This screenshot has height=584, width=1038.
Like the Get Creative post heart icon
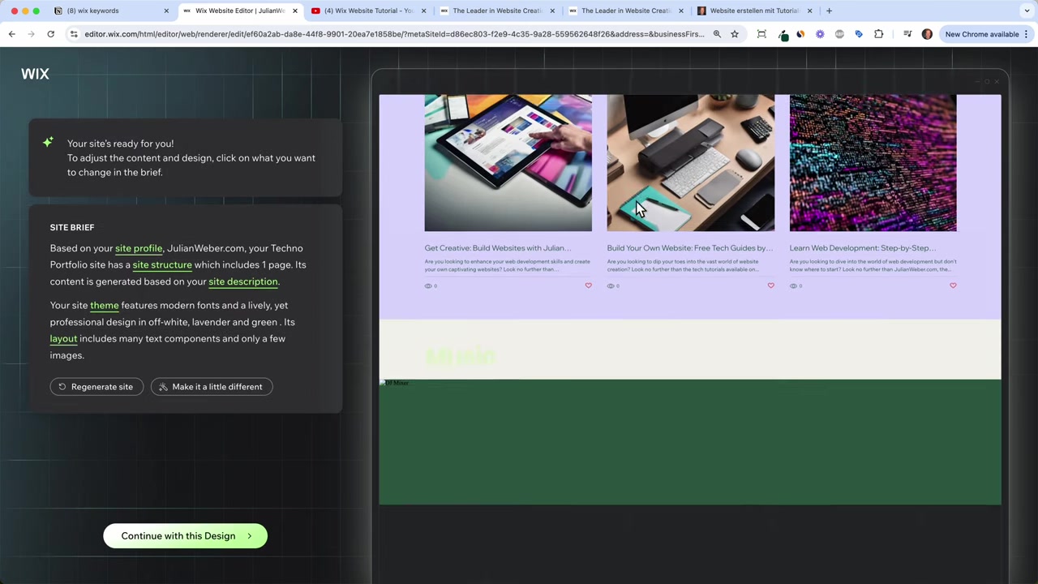click(589, 286)
